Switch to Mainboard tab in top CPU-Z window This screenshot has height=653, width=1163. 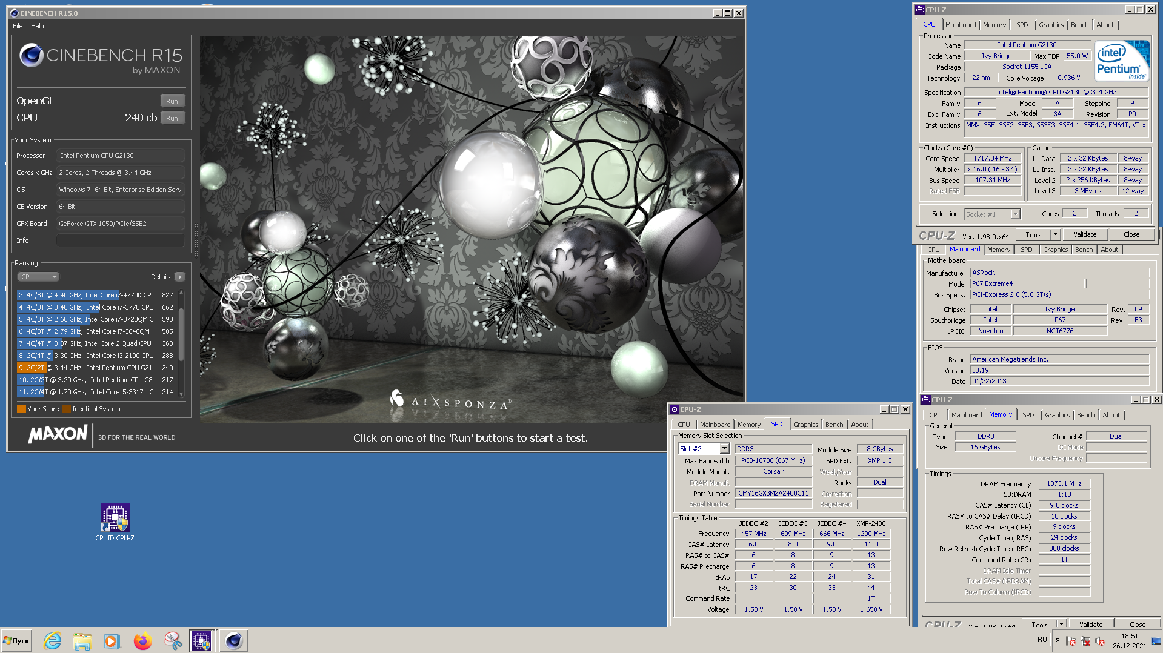point(961,25)
